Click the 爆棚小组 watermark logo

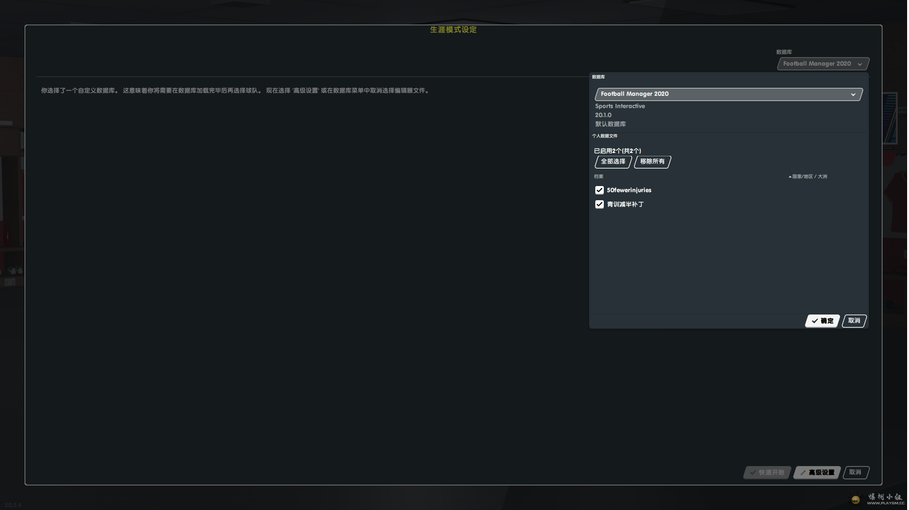coord(885,498)
